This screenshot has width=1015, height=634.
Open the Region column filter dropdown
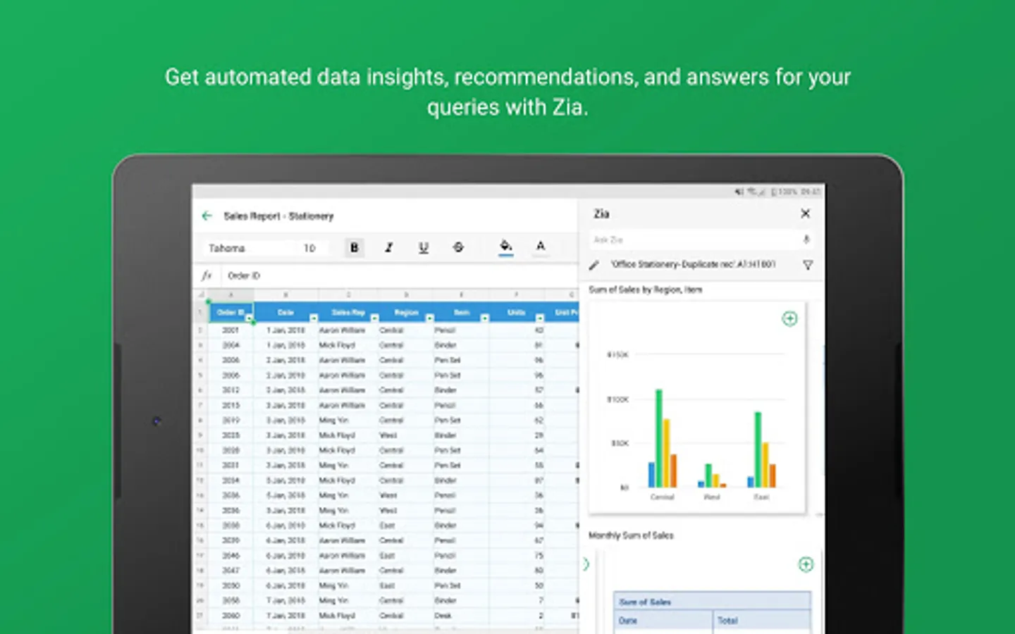[429, 318]
